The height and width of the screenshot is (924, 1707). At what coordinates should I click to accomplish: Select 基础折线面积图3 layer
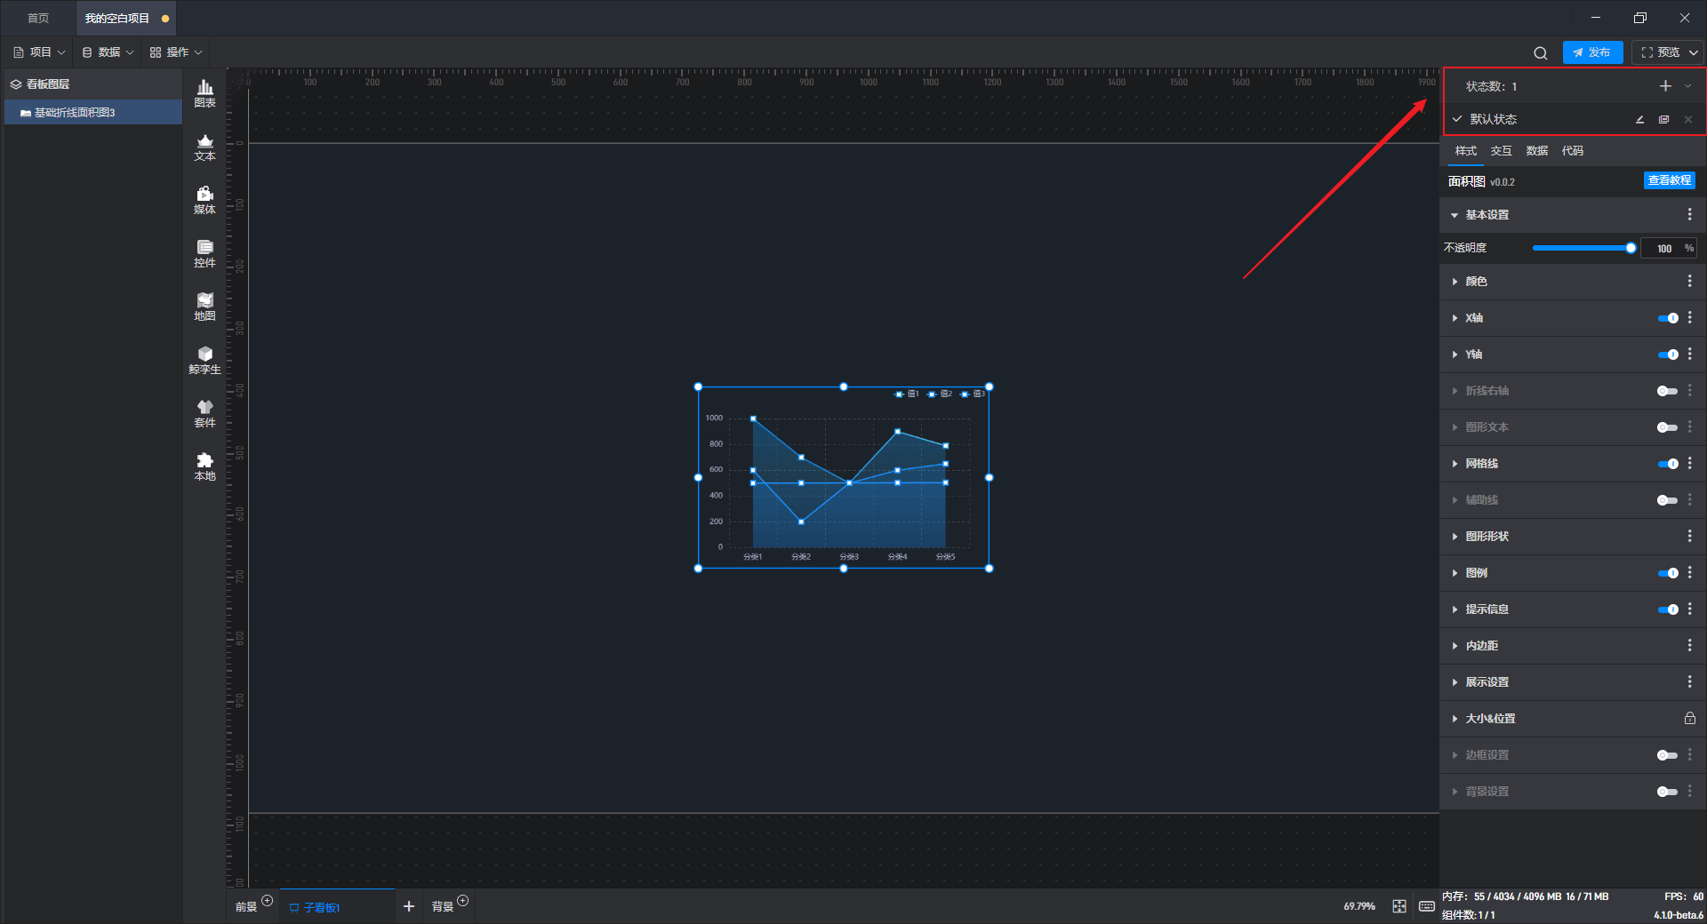pyautogui.click(x=93, y=113)
